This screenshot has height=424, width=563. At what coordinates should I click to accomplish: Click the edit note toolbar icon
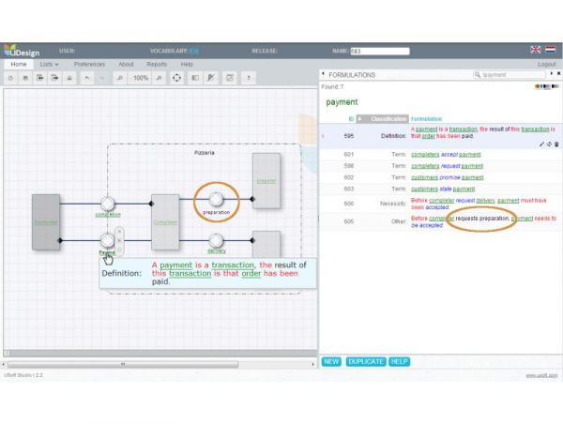coord(230,78)
